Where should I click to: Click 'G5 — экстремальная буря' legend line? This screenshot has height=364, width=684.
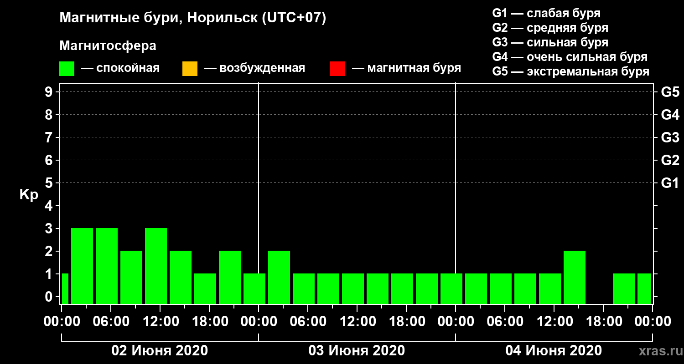pos(570,71)
